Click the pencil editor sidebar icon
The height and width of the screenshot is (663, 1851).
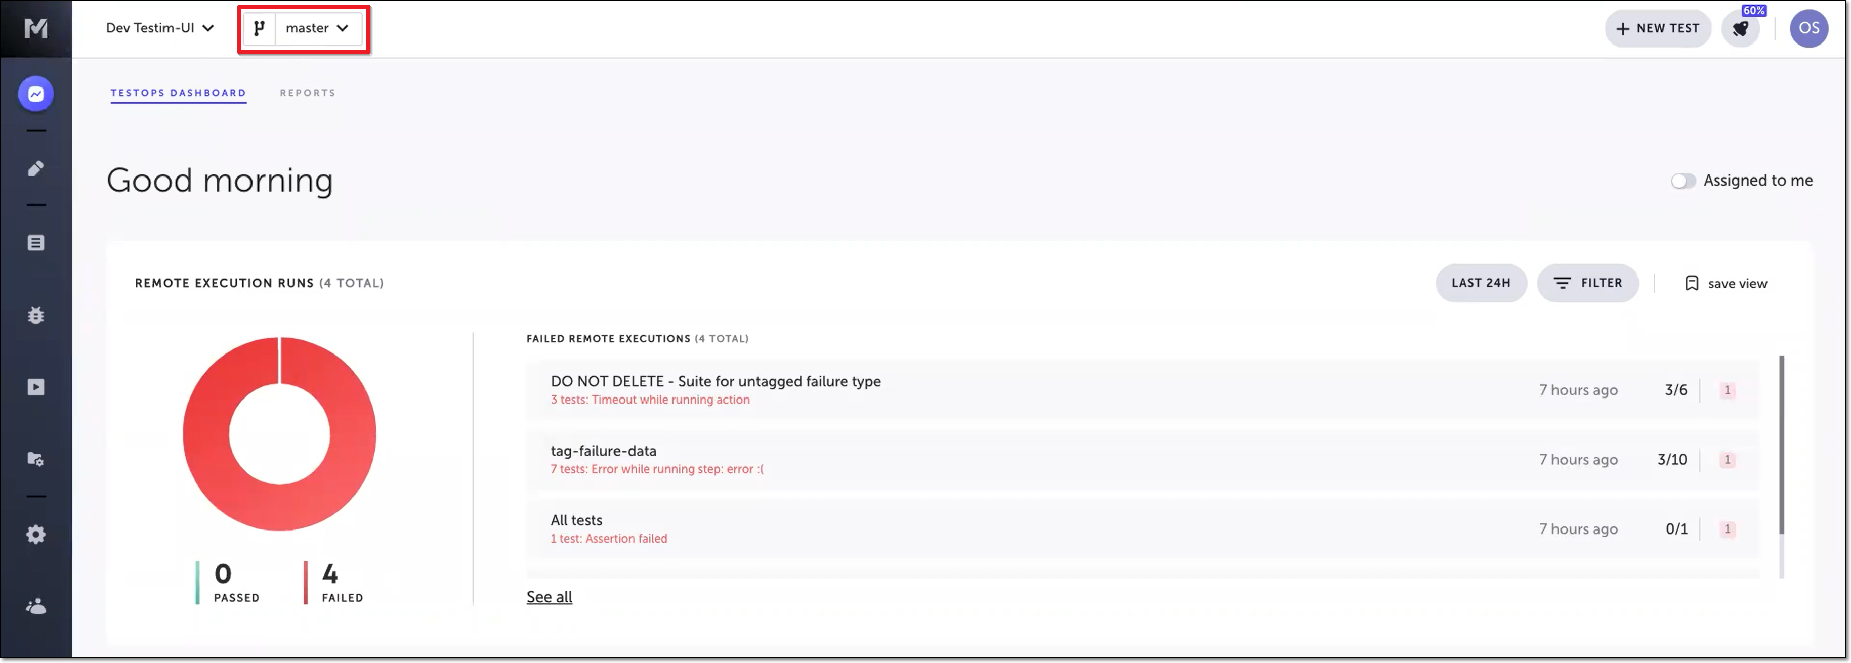click(x=36, y=169)
